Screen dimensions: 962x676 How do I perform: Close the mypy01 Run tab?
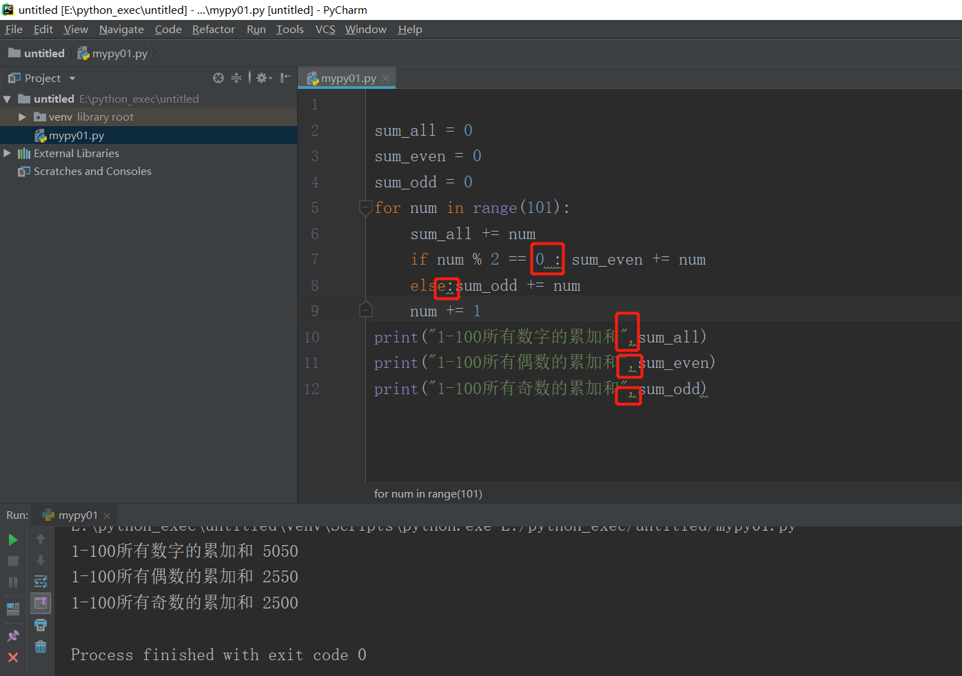click(x=107, y=515)
